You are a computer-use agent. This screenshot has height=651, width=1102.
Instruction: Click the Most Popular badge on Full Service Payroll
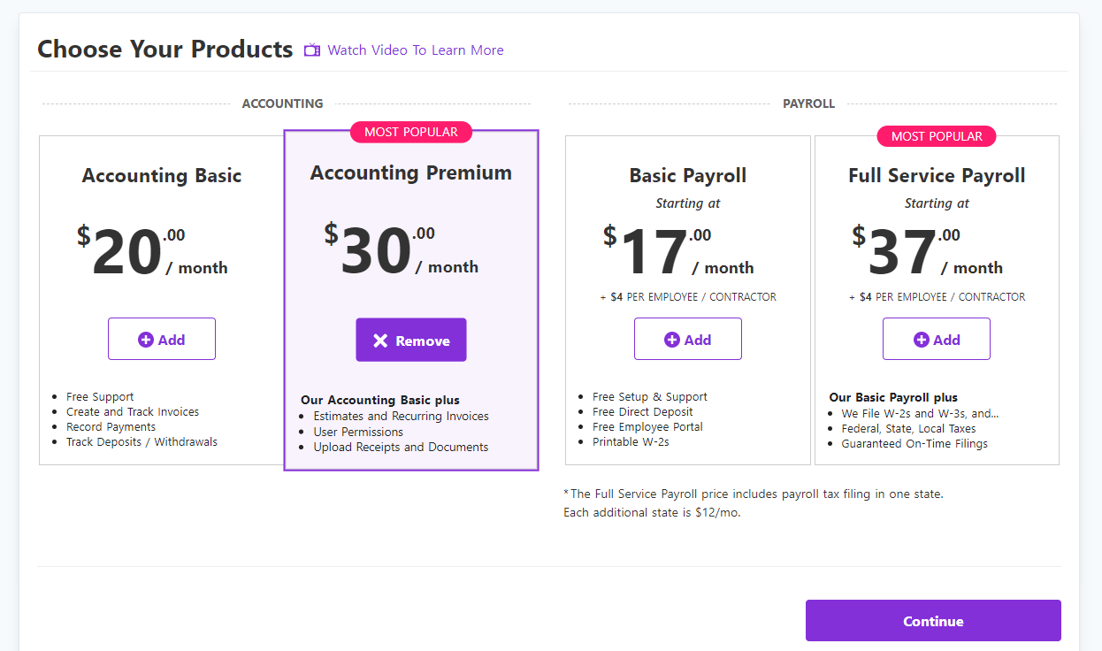[x=937, y=136]
